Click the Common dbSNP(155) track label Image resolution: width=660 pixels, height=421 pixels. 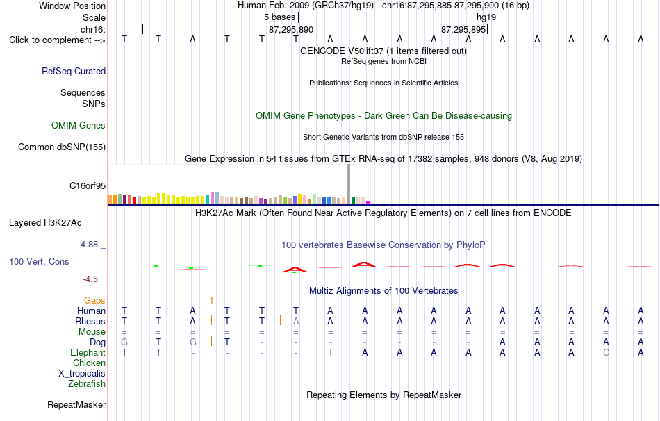click(62, 147)
